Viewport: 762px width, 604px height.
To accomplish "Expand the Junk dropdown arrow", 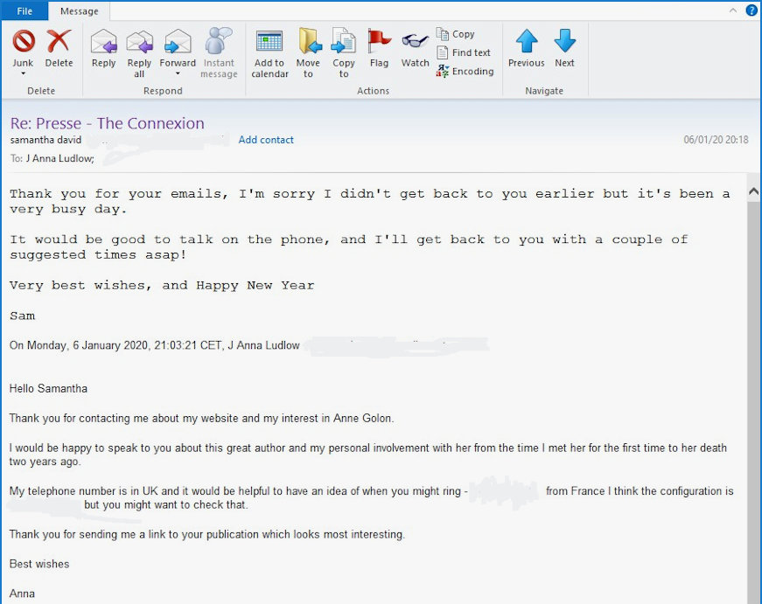I will click(23, 74).
